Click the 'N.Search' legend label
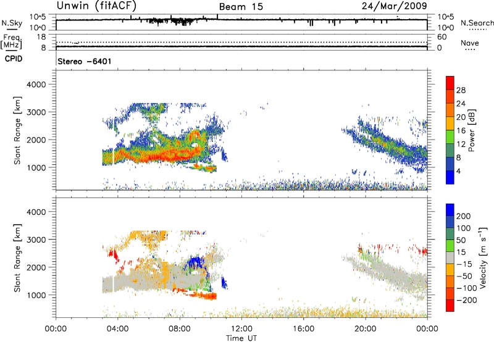Image resolution: width=494 pixels, height=342 pixels. click(x=477, y=23)
